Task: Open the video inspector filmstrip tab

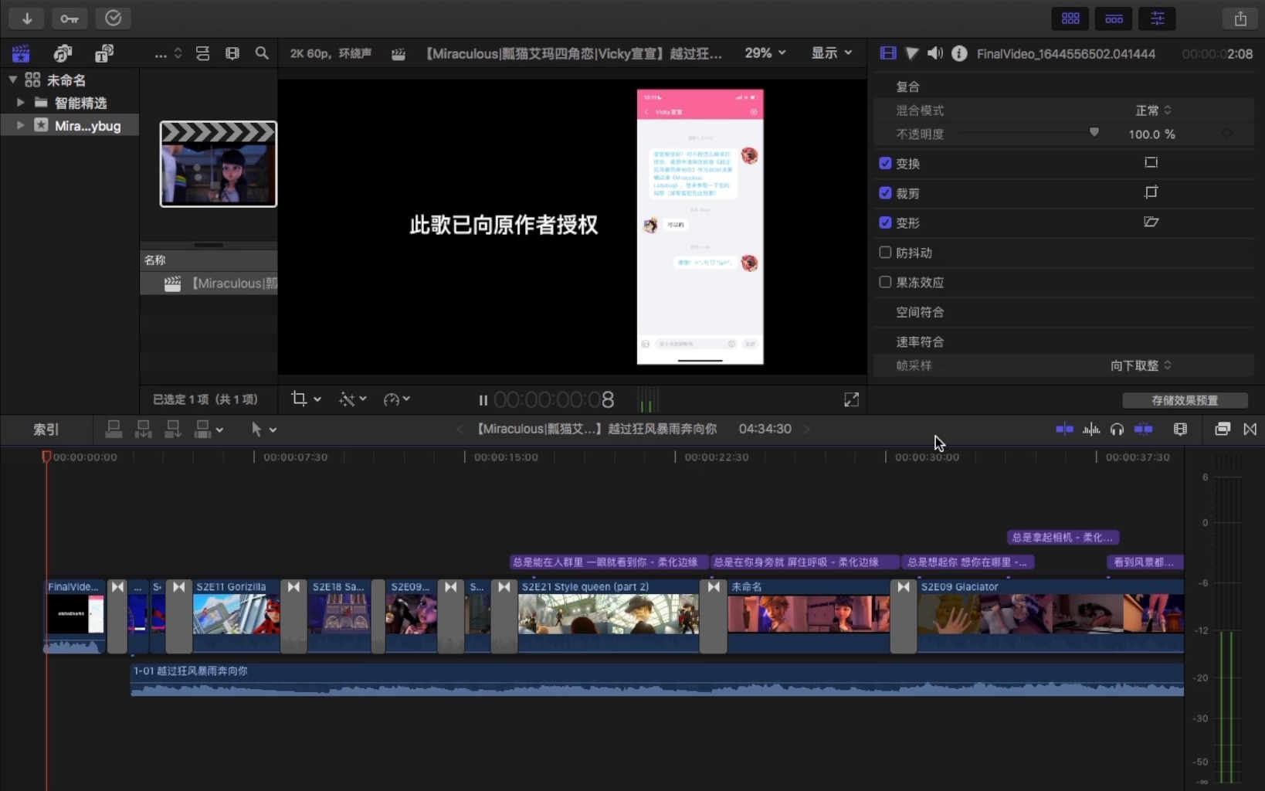Action: tap(888, 53)
